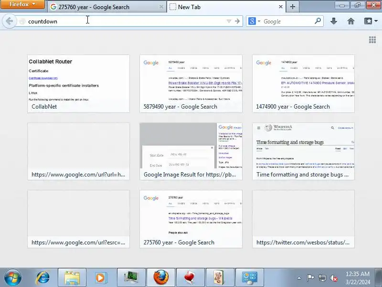Open the google.com/url?url=h tile

[78, 151]
